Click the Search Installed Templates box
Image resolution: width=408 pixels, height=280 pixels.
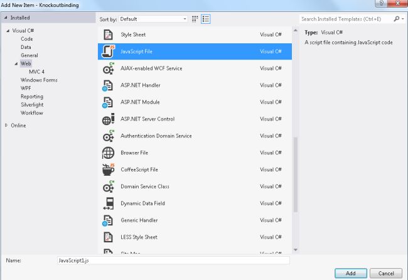(346, 19)
